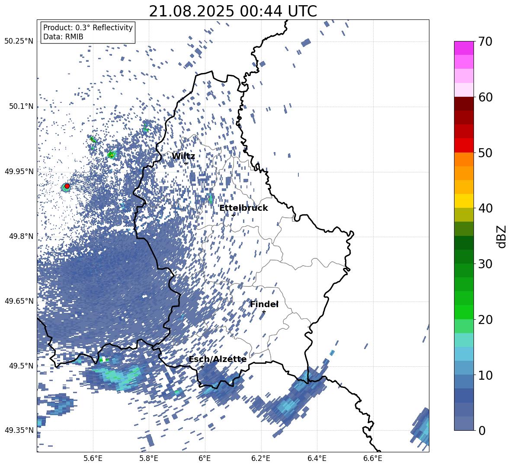The height and width of the screenshot is (467, 512).
Task: Click the timestamp title 21.08.2025 00:44 UTC
Action: [233, 12]
